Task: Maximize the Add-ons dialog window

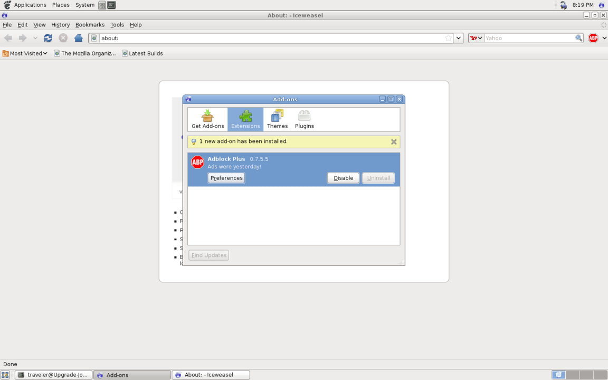Action: (x=391, y=99)
